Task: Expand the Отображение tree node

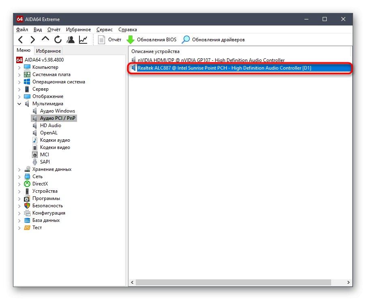Action: coord(19,97)
